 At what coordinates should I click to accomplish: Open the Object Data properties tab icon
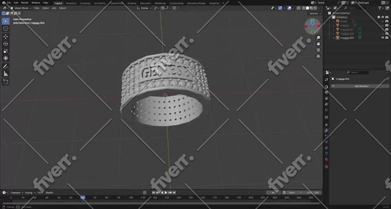click(x=327, y=153)
